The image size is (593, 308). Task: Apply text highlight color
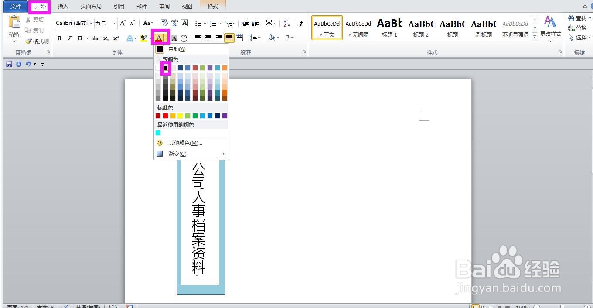click(143, 38)
